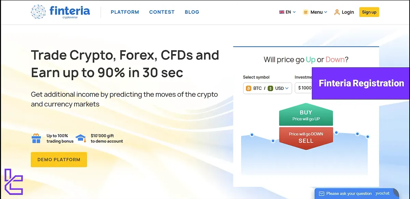Click the British flag language icon

pos(281,11)
